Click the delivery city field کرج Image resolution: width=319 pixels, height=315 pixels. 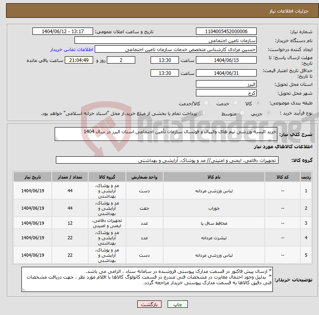[x=226, y=93]
